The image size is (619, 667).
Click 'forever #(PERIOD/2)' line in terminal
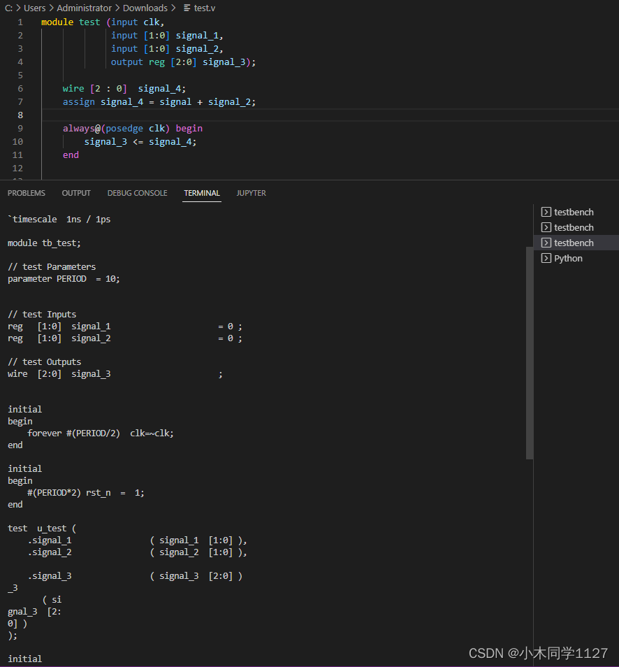101,433
